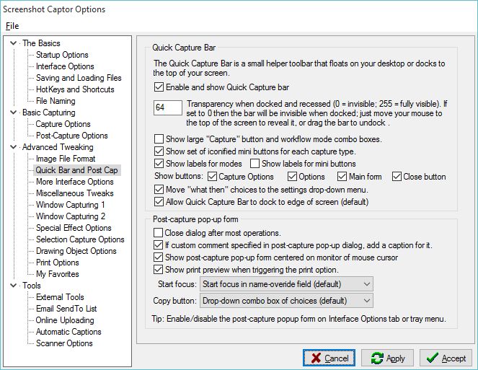Screen dimensions: 478x370
Task: Open Capture Options page
Action: [x=63, y=124]
